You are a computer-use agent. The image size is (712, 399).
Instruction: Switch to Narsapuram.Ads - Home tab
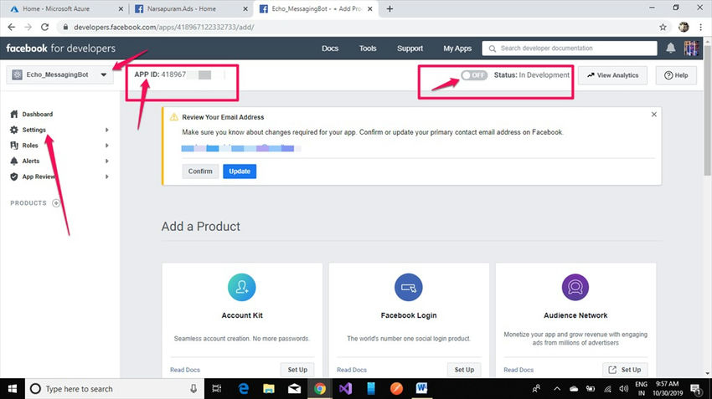point(191,8)
